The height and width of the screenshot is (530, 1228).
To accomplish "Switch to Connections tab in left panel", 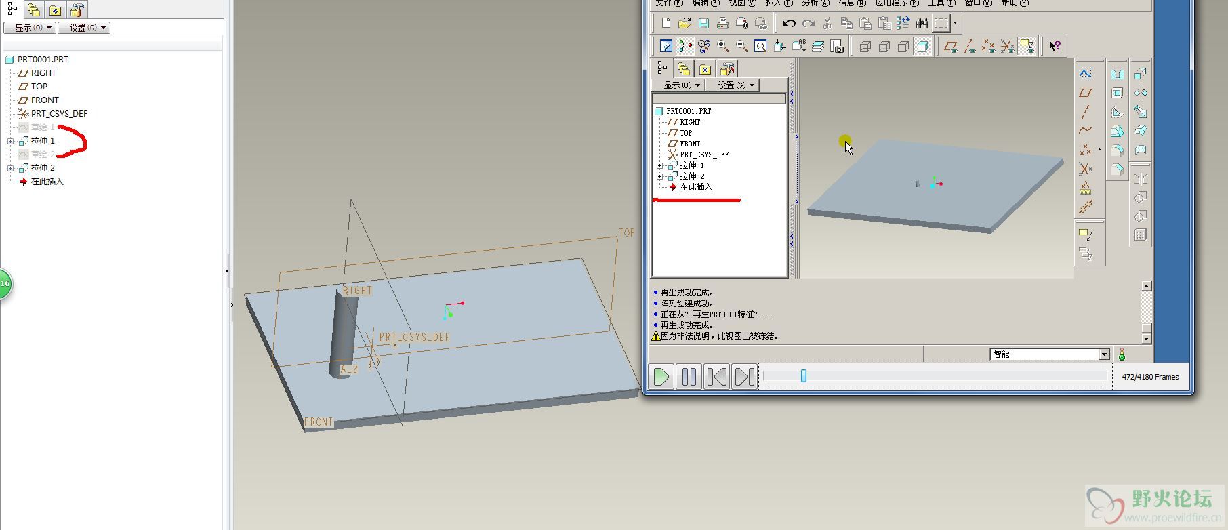I will tap(77, 9).
